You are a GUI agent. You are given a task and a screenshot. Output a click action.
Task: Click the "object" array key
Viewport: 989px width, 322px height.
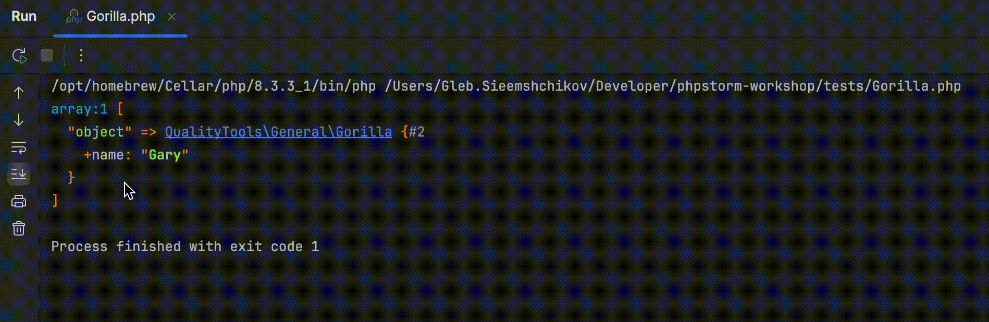pos(100,132)
